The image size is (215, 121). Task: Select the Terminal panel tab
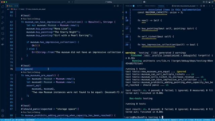[x=161, y=6]
